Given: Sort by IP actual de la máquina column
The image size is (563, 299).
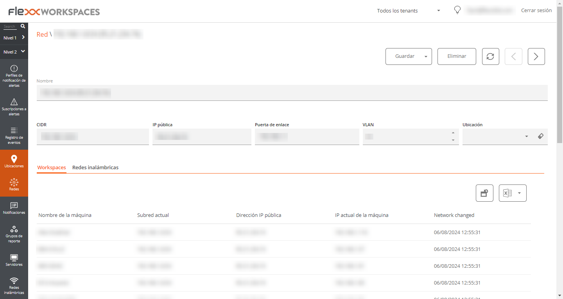Looking at the screenshot, I should [x=362, y=215].
